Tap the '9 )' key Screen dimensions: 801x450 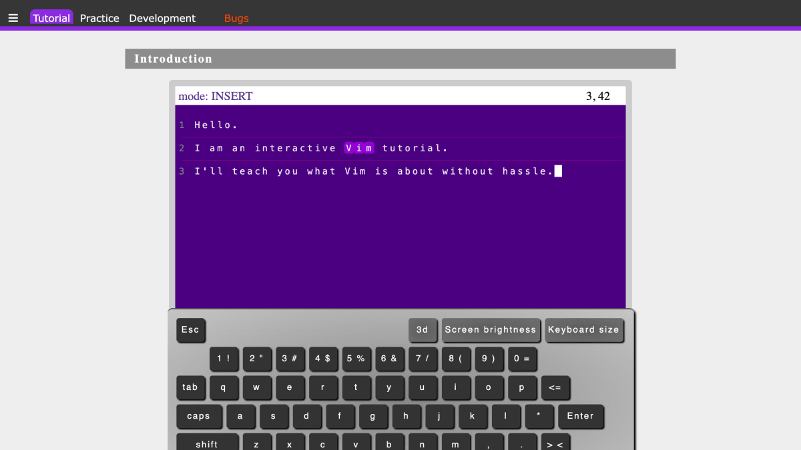click(489, 359)
